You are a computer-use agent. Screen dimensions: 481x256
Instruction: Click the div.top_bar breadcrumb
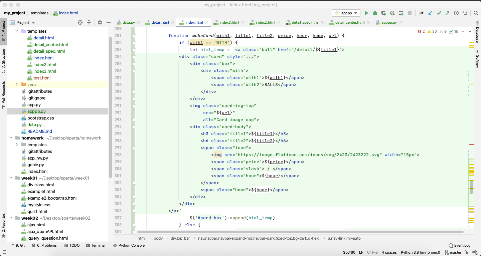point(180,238)
